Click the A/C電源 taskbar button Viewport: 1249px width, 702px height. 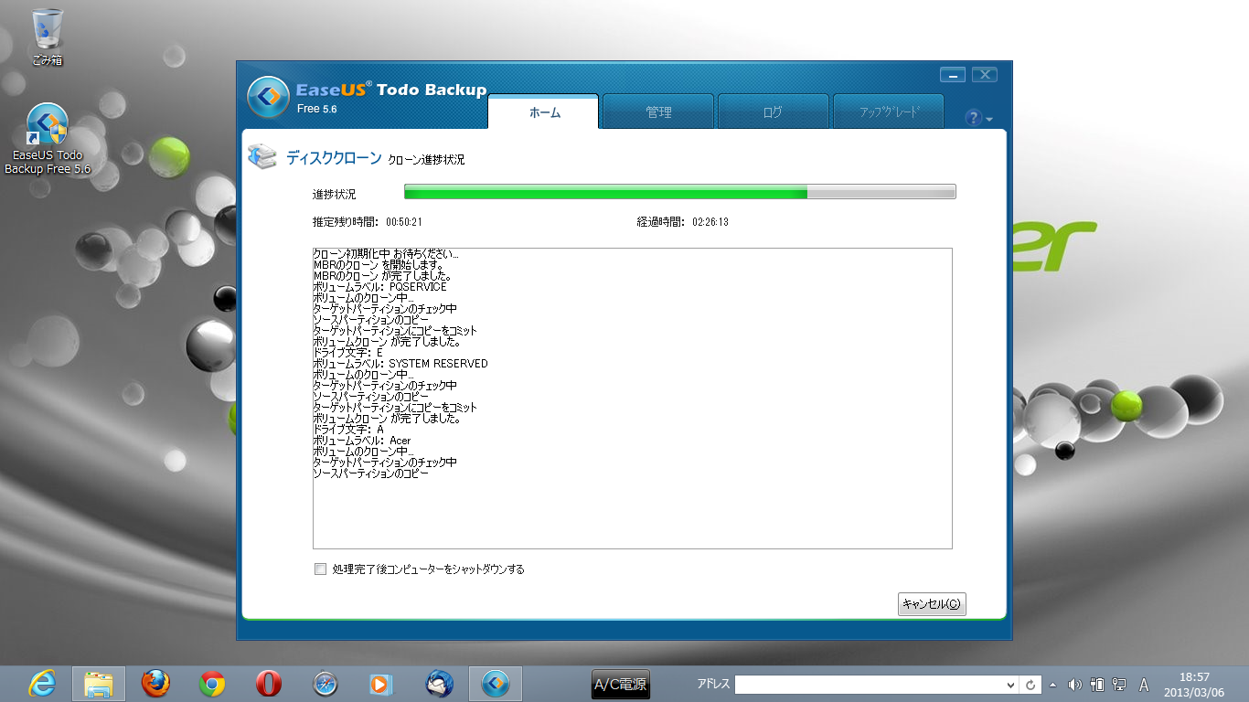coord(621,684)
